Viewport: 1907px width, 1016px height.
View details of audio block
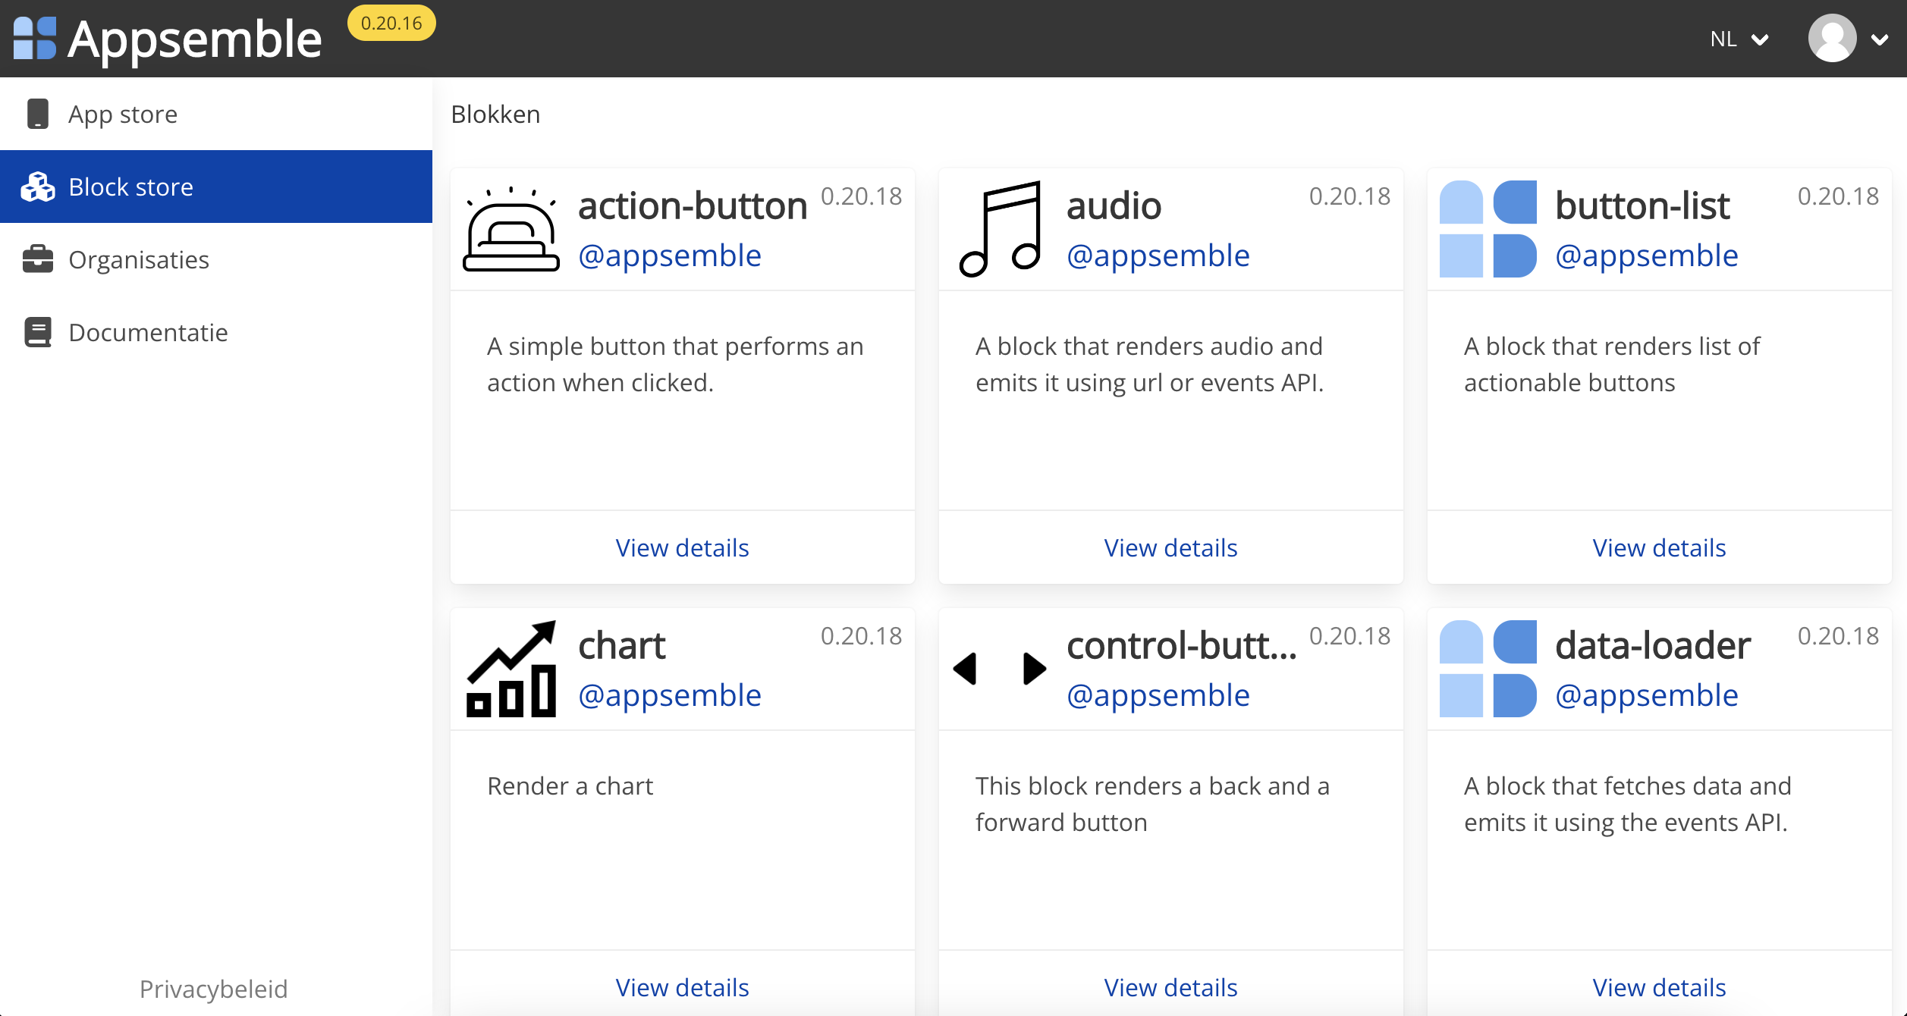click(1170, 547)
